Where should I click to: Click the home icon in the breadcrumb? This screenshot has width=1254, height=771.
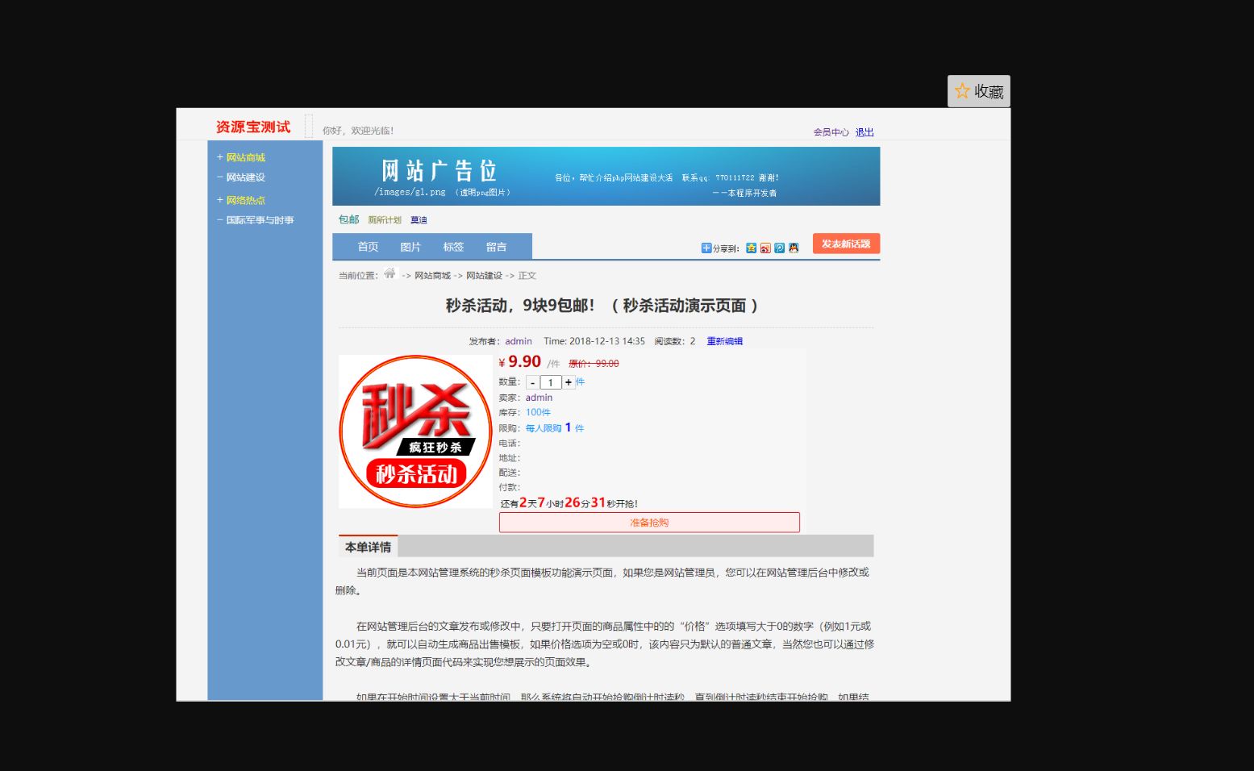pos(390,273)
